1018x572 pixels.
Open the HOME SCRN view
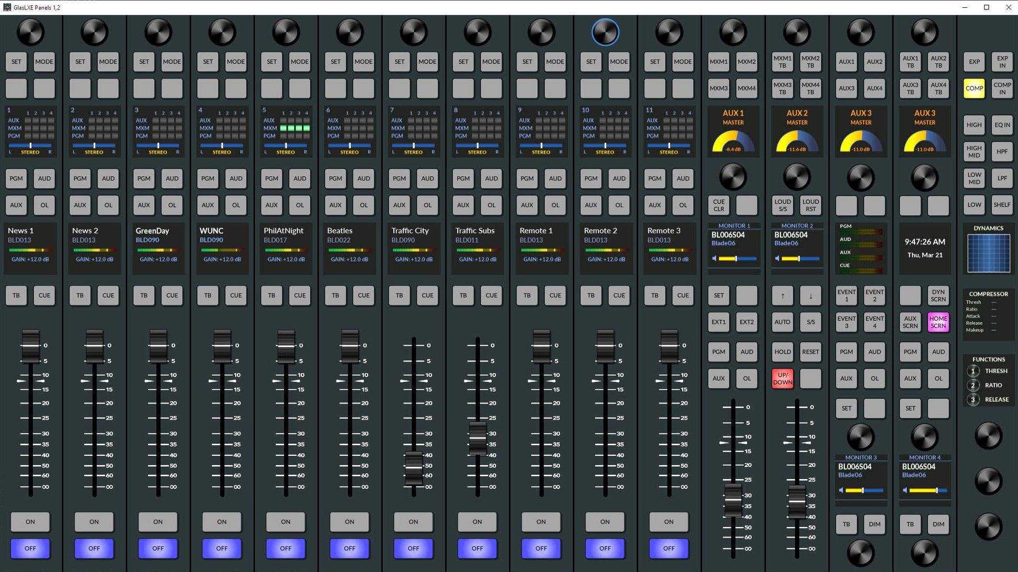938,322
